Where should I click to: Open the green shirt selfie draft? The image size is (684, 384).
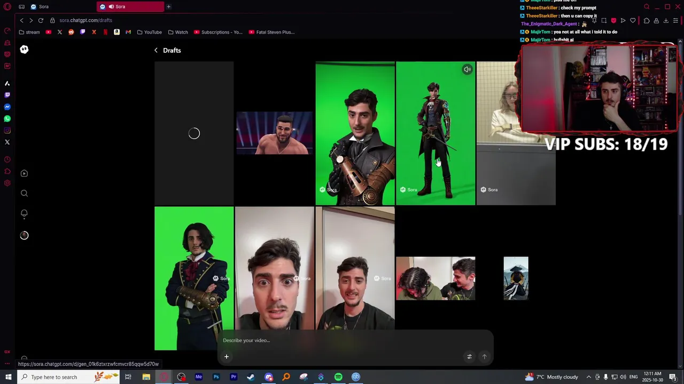click(x=355, y=269)
